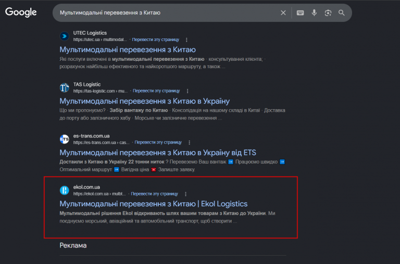The width and height of the screenshot is (400, 264).
Task: Click the TAS Logistic site name
Action: (87, 84)
